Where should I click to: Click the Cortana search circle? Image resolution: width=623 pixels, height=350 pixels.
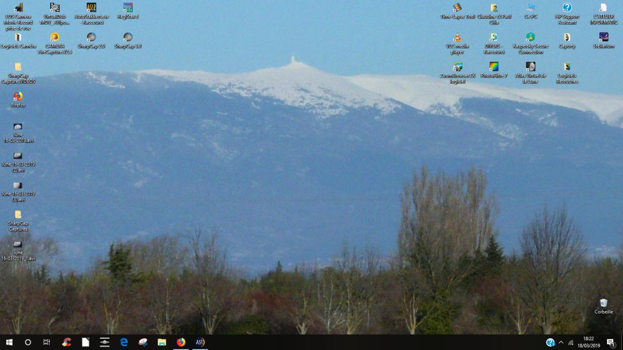28,342
